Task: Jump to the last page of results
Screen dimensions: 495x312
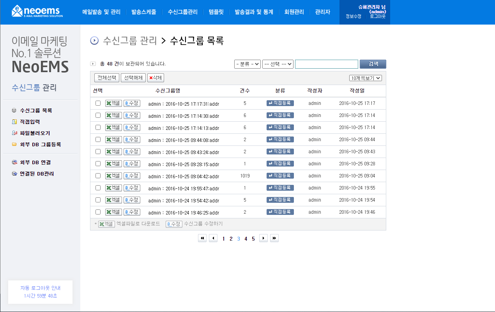Action: 274,238
